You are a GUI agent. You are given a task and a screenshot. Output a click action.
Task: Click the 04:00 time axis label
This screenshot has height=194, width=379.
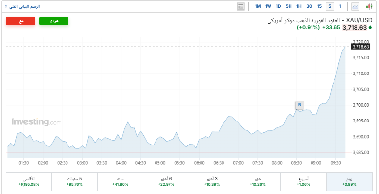(x=121, y=163)
